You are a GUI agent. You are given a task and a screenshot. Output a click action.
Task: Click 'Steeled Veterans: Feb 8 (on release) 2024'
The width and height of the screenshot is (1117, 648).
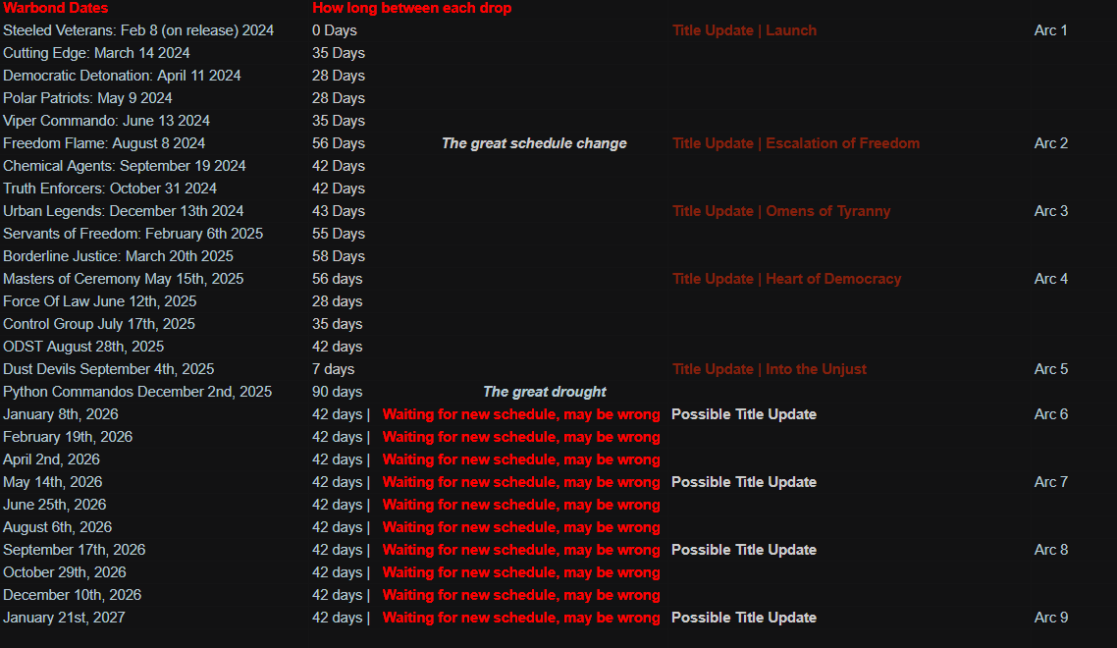pyautogui.click(x=138, y=30)
